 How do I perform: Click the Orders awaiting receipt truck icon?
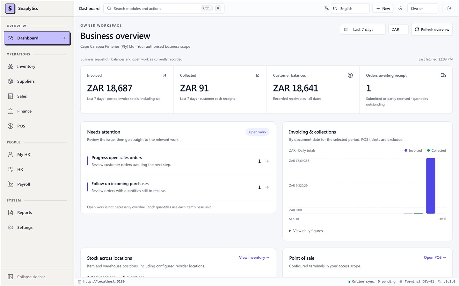[443, 75]
